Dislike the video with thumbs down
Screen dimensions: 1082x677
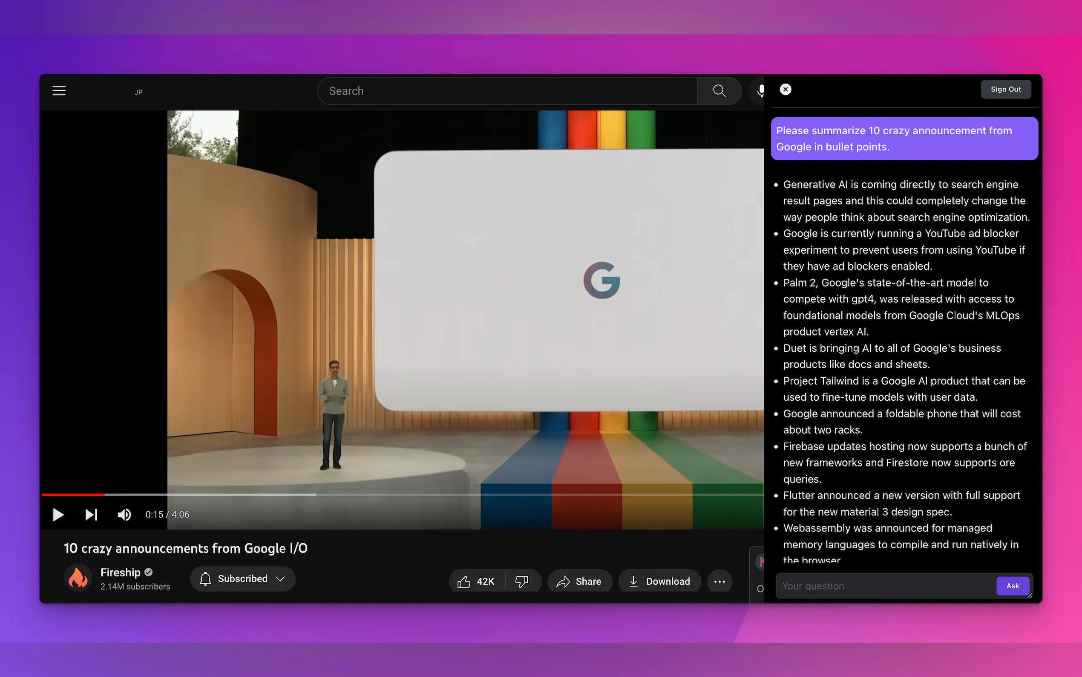pos(522,581)
